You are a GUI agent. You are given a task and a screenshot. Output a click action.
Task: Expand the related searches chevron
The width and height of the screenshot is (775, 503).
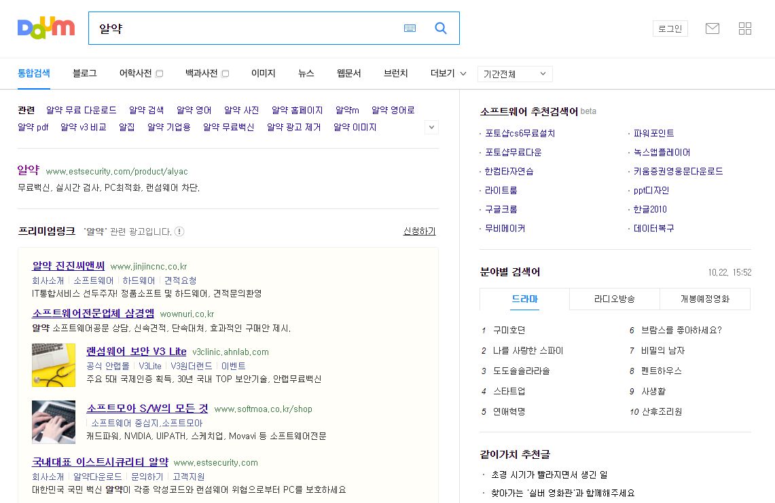coord(431,128)
